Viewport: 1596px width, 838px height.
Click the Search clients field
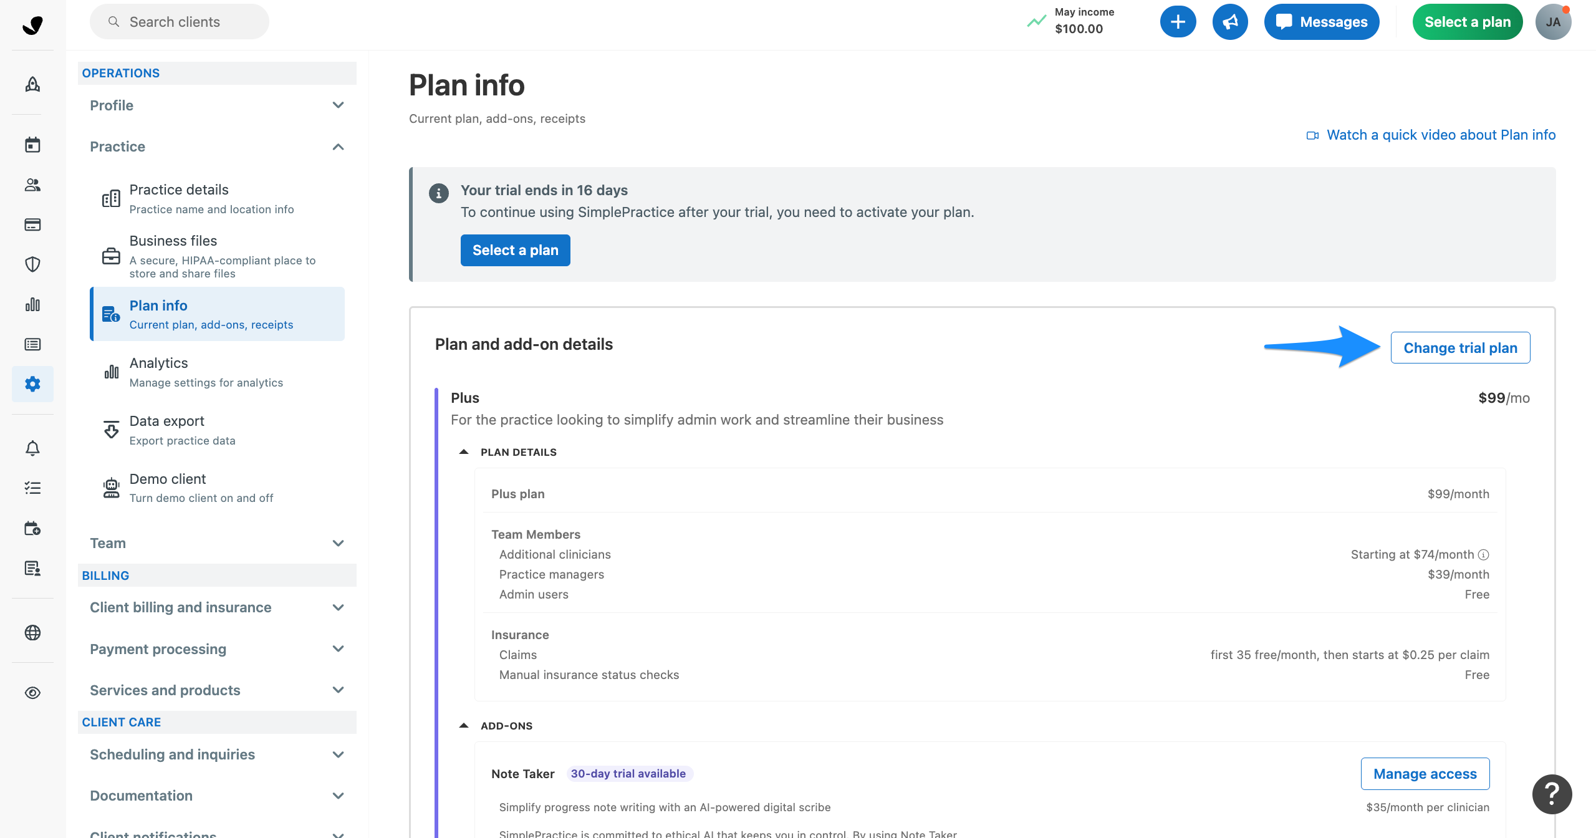[180, 22]
